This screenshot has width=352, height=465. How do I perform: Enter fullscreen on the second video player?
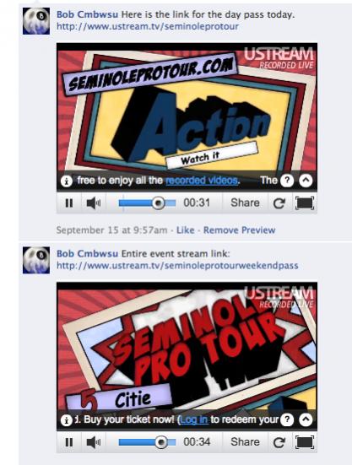click(305, 442)
